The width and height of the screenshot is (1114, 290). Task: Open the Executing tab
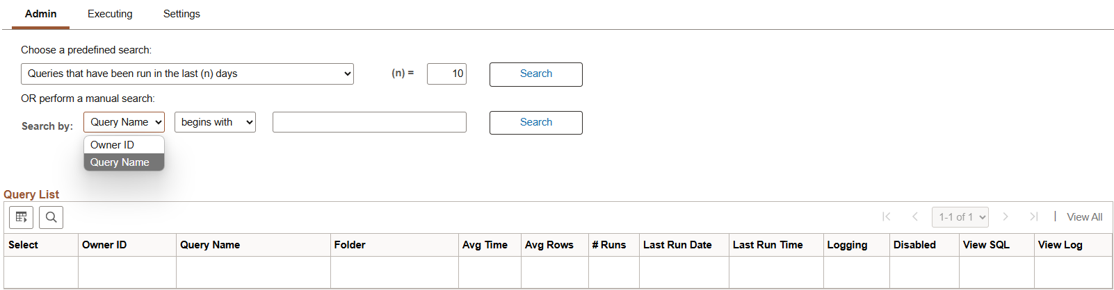[110, 14]
